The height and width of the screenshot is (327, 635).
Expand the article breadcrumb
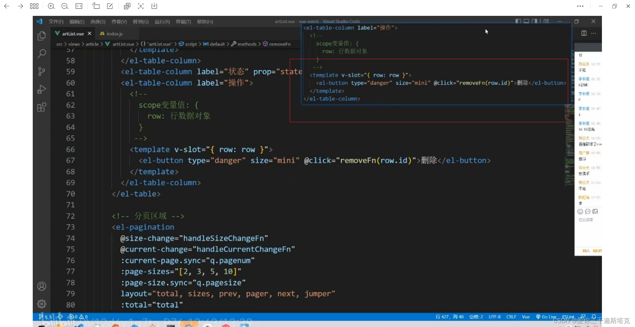click(x=92, y=44)
